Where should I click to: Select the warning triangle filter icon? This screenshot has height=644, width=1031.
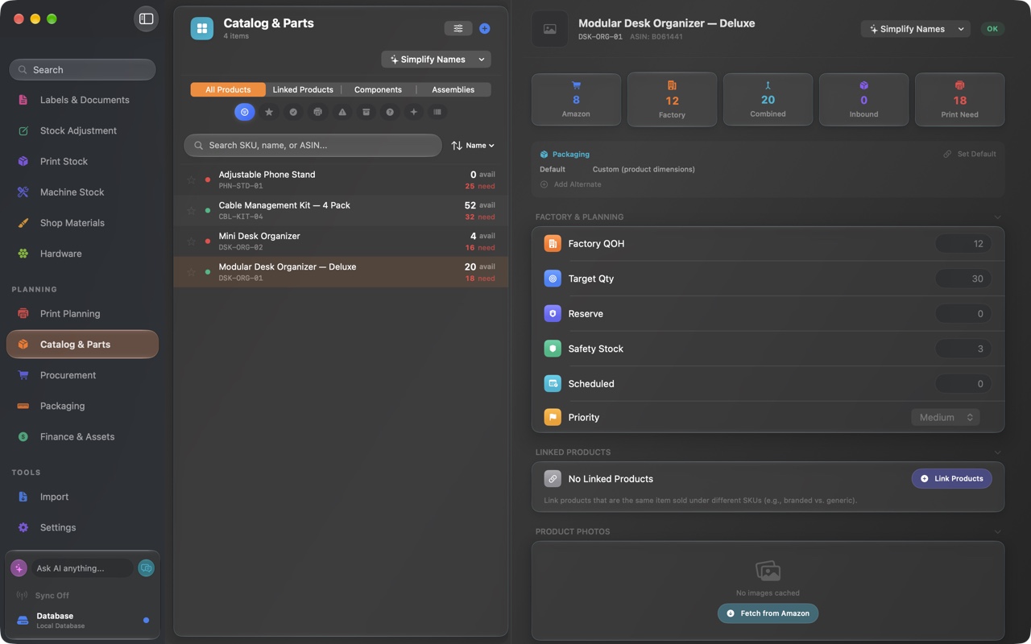(x=342, y=112)
